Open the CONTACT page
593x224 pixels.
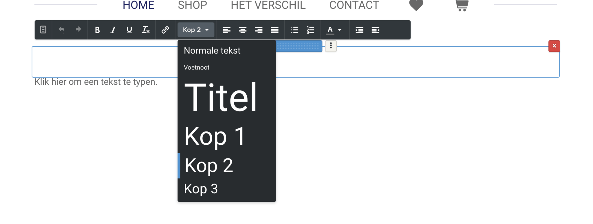click(x=354, y=5)
